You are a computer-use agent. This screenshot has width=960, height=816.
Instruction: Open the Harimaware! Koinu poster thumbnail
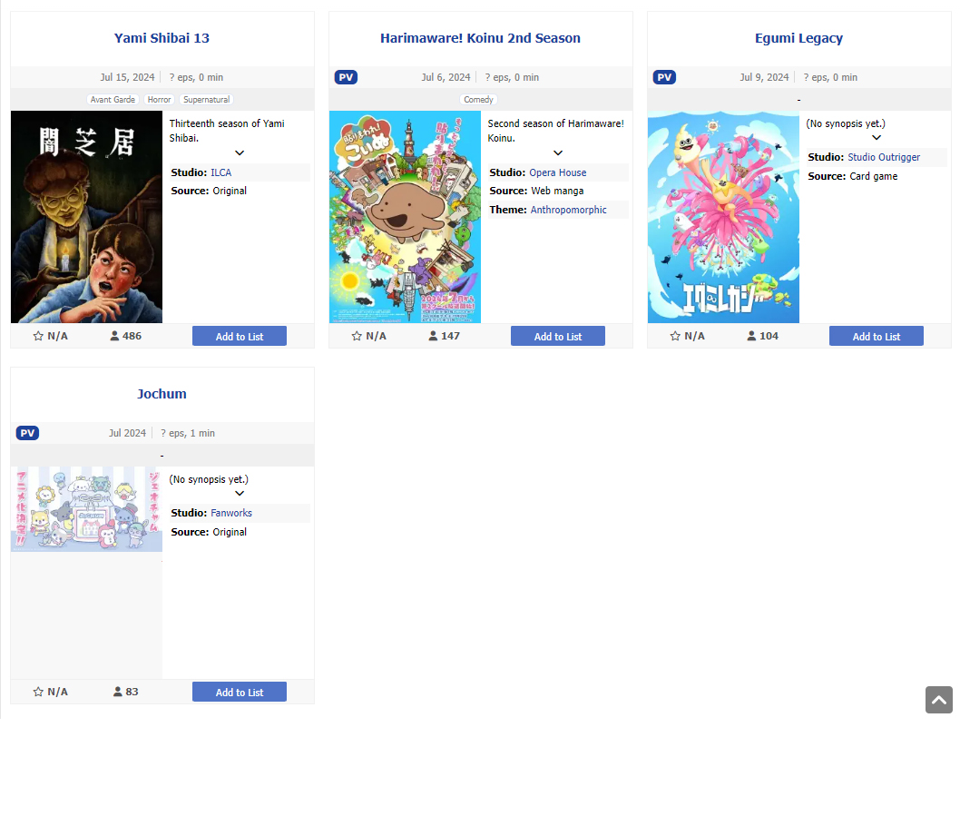pos(405,217)
